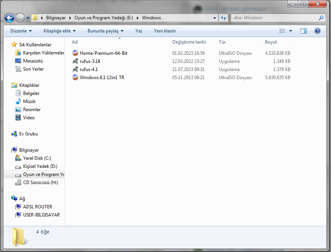Open Bununla paylaş menu
Screen dimensions: 331x252
[x=105, y=31]
